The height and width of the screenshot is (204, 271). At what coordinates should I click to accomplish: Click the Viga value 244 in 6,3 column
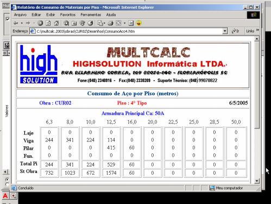(x=49, y=140)
